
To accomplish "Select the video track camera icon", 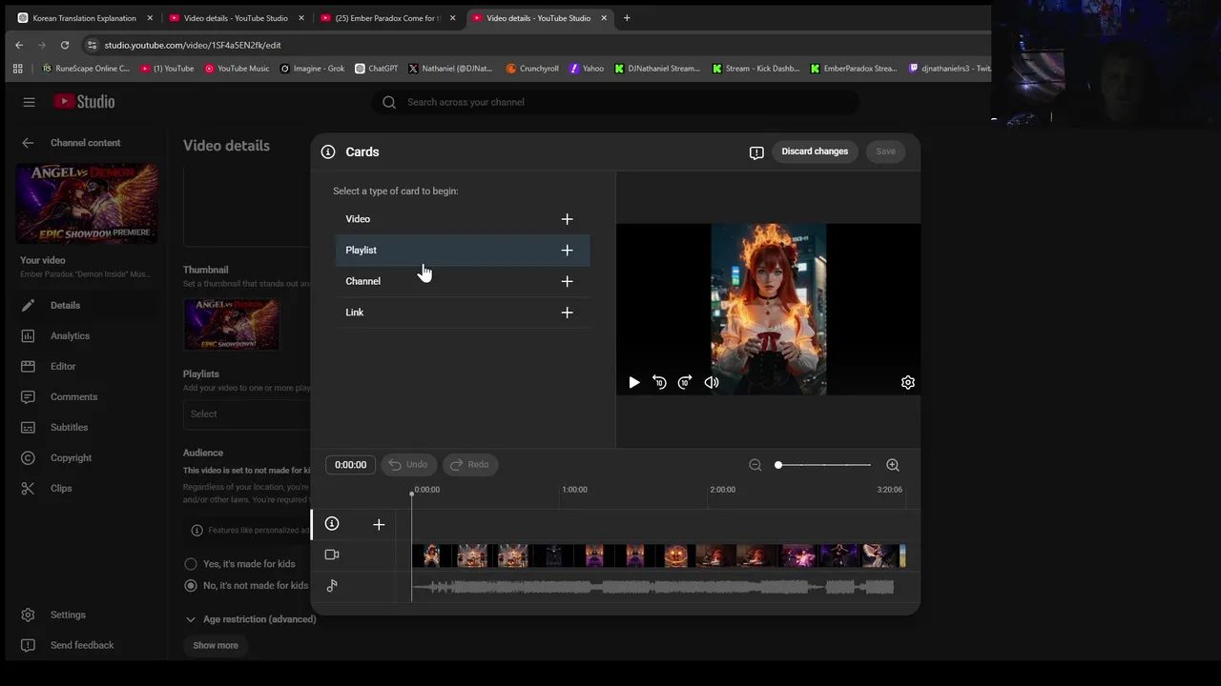I will pyautogui.click(x=332, y=555).
